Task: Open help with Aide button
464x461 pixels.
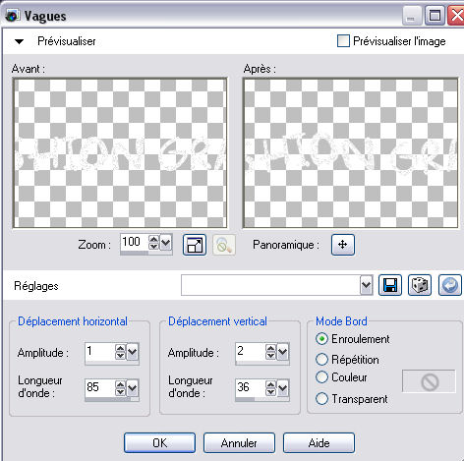Action: [319, 443]
